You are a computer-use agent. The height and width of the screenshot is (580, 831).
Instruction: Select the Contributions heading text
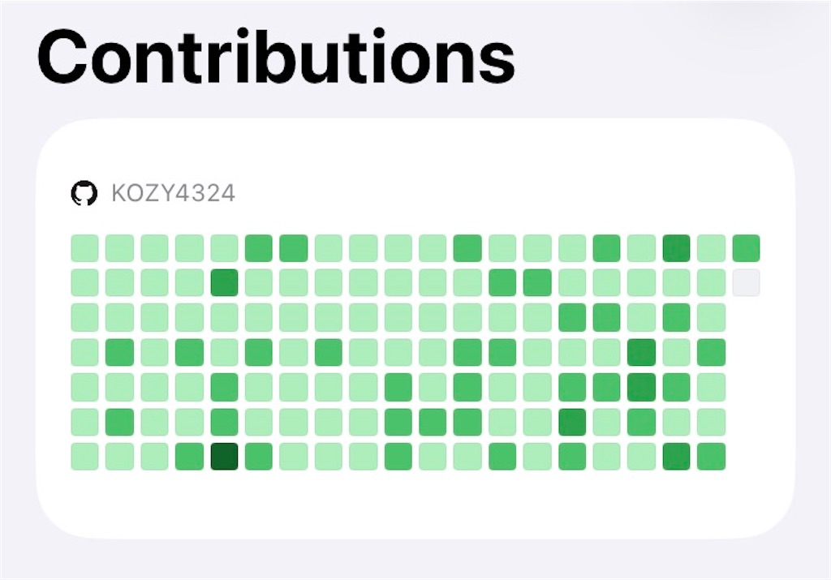click(x=276, y=57)
